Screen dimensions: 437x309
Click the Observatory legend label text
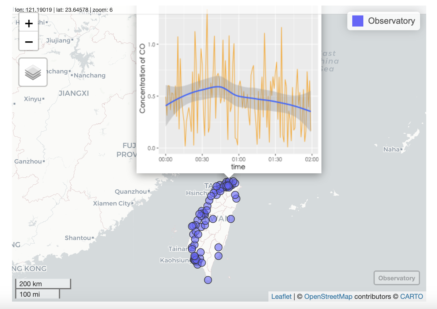point(391,21)
